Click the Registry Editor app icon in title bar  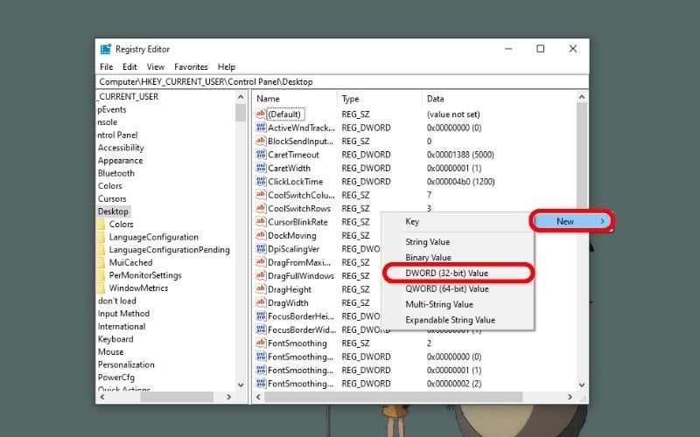click(105, 49)
